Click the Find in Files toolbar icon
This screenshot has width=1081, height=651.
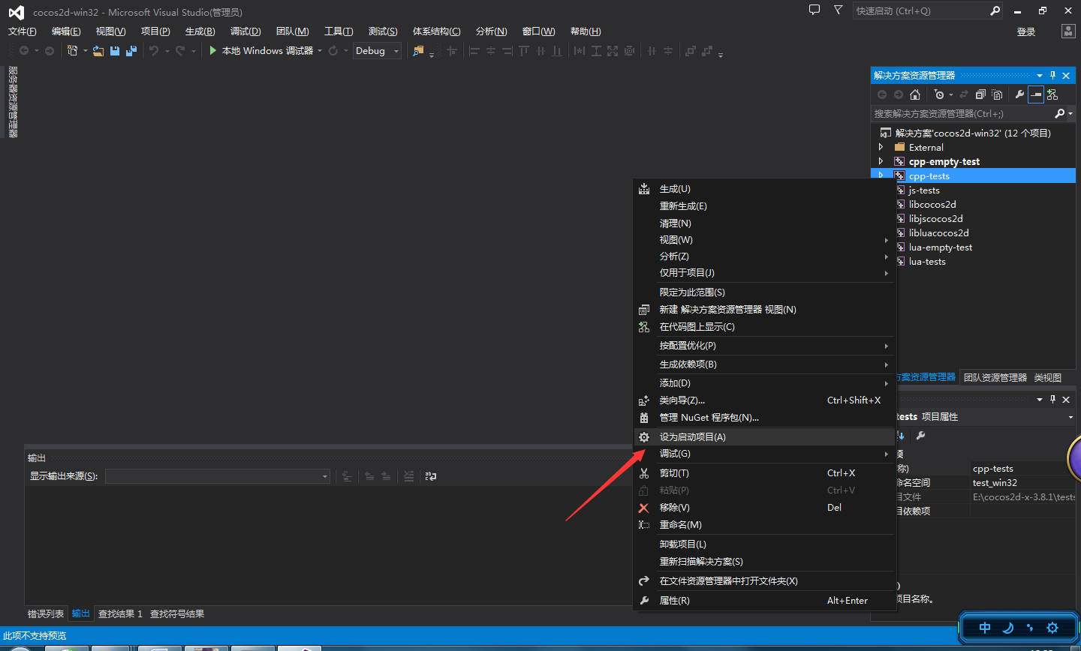point(419,51)
